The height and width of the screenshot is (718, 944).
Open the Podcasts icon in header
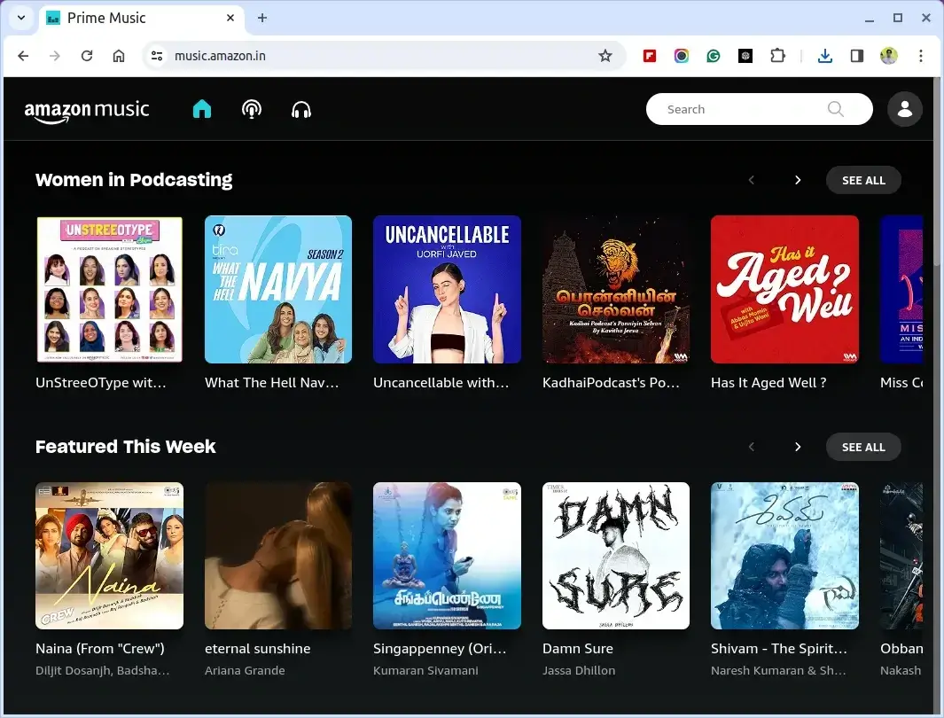[252, 109]
